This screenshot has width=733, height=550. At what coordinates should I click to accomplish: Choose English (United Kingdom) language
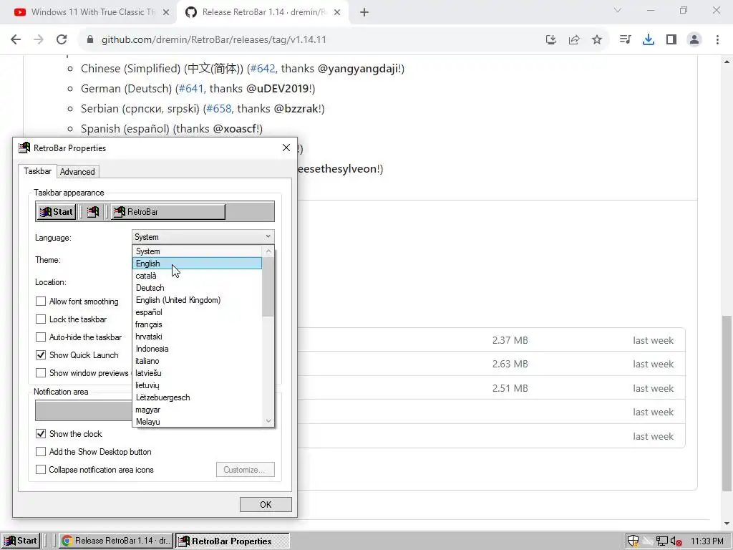(198, 300)
